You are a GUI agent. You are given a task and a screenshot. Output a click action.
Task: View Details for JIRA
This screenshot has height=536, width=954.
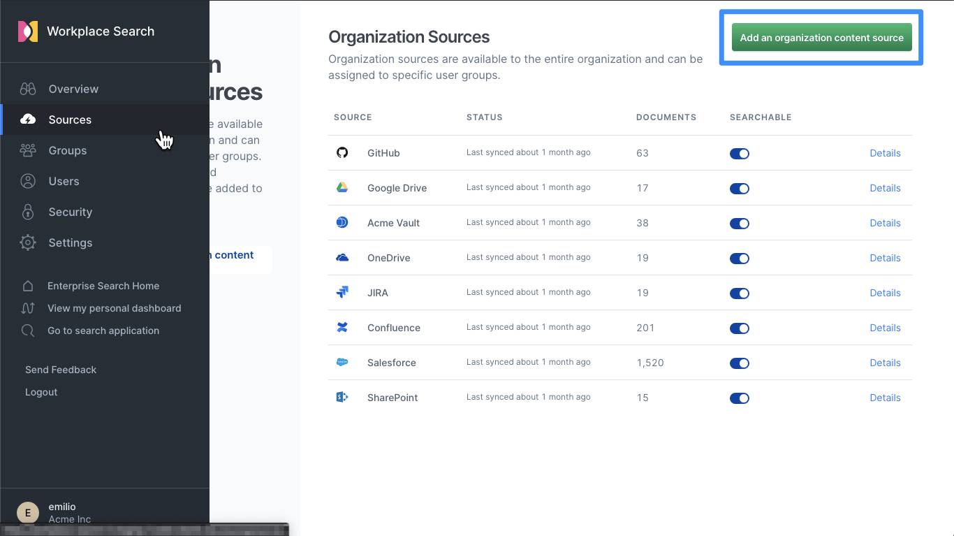pyautogui.click(x=885, y=293)
